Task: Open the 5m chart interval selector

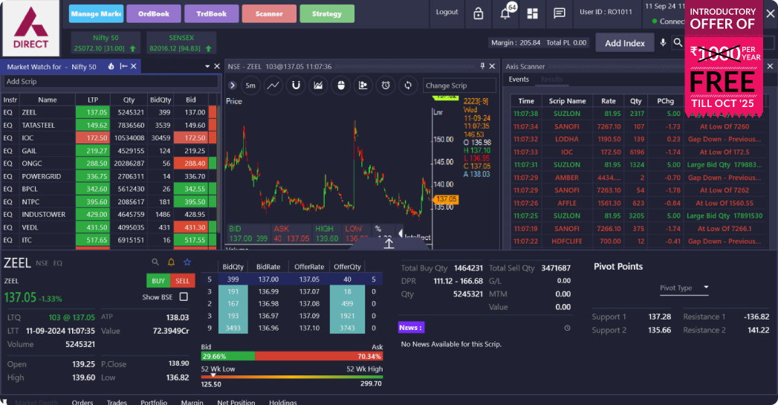Action: click(x=250, y=85)
